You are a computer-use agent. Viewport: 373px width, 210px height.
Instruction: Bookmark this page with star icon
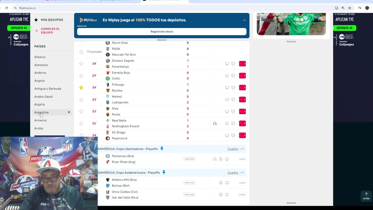tap(350, 8)
